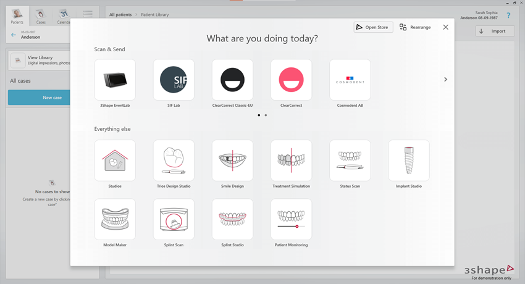Viewport: 525px width, 284px height.
Task: Launch the Smile Design app
Action: [232, 161]
